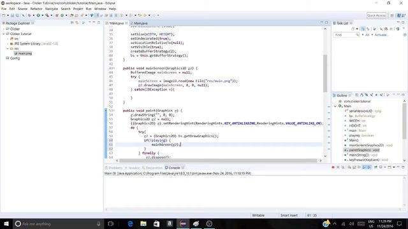Open the Navigate menu

pos(52,9)
